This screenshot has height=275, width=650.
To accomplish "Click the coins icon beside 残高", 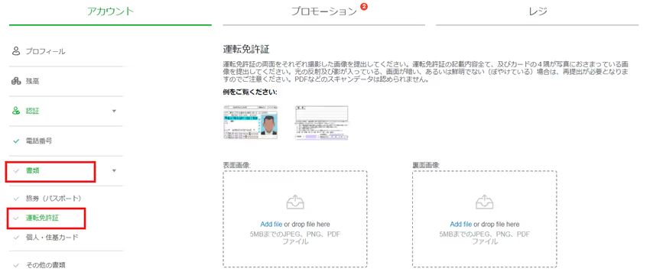I will [x=16, y=81].
